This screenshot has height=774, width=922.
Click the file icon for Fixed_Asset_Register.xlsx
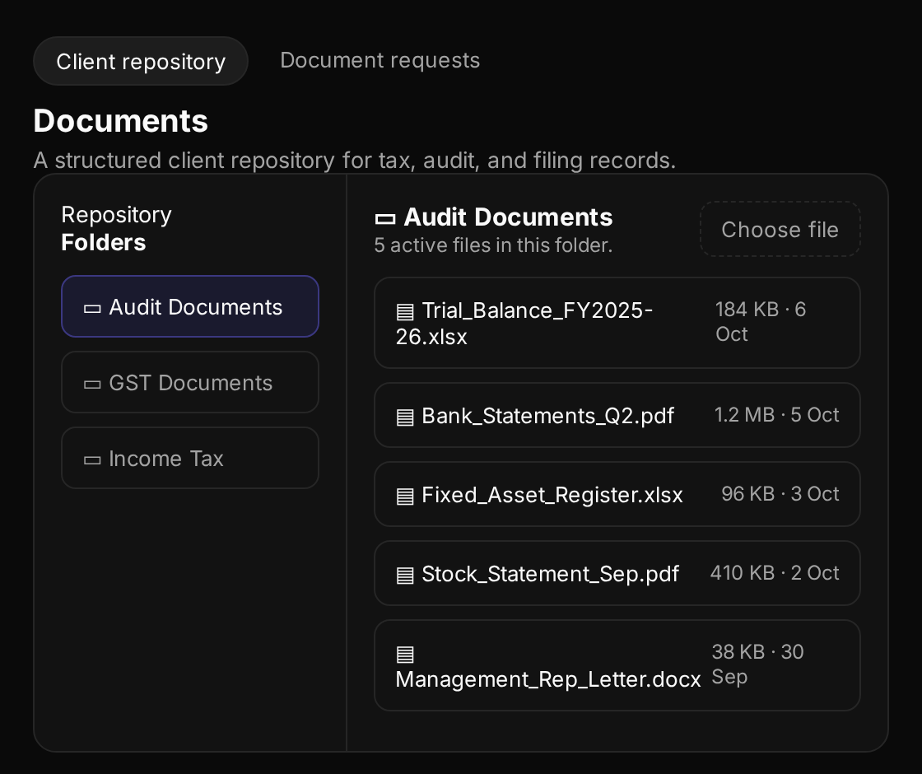click(405, 497)
